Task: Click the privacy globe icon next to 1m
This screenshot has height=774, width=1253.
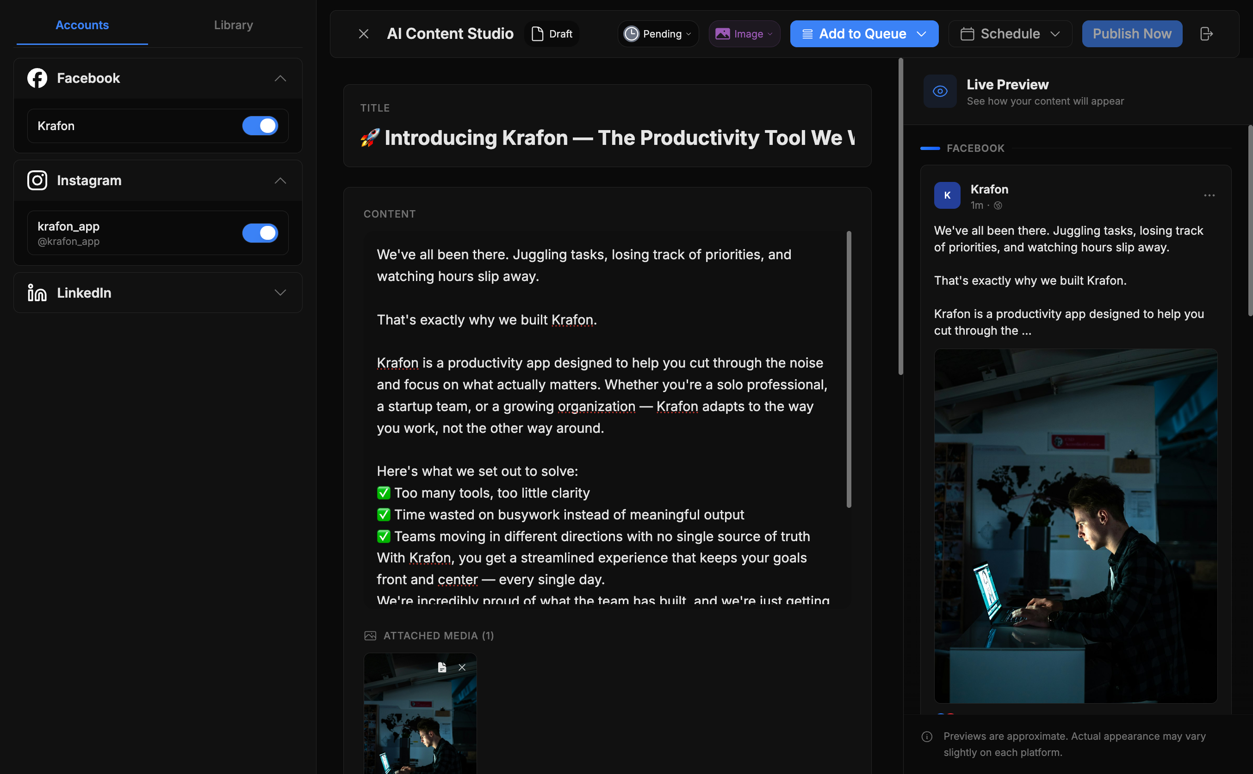Action: pos(998,205)
